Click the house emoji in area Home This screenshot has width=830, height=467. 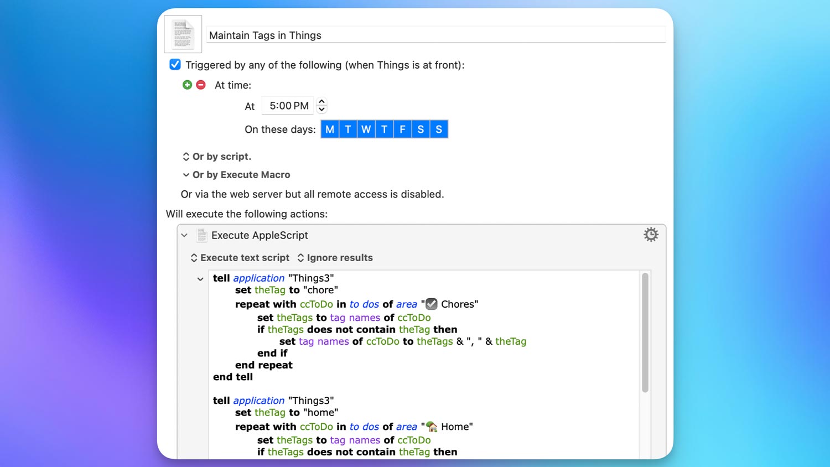click(432, 427)
